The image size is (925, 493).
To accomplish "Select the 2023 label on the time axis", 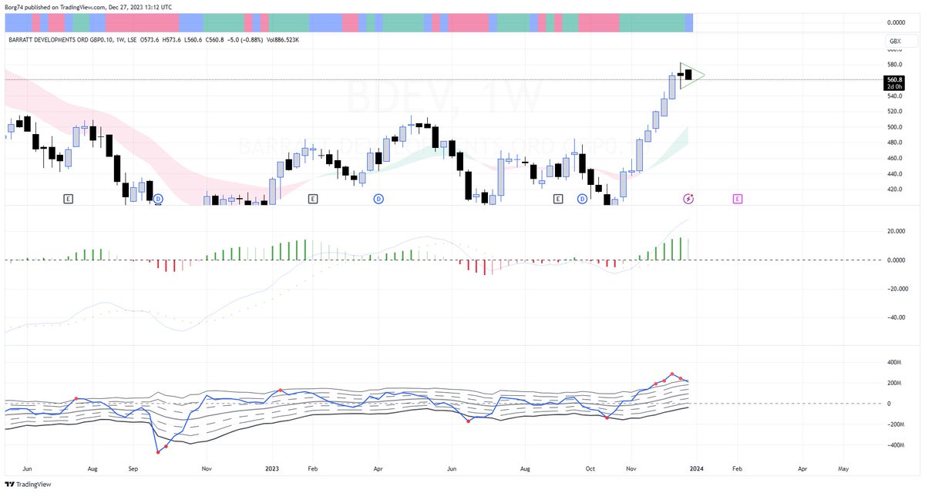I will click(x=272, y=468).
